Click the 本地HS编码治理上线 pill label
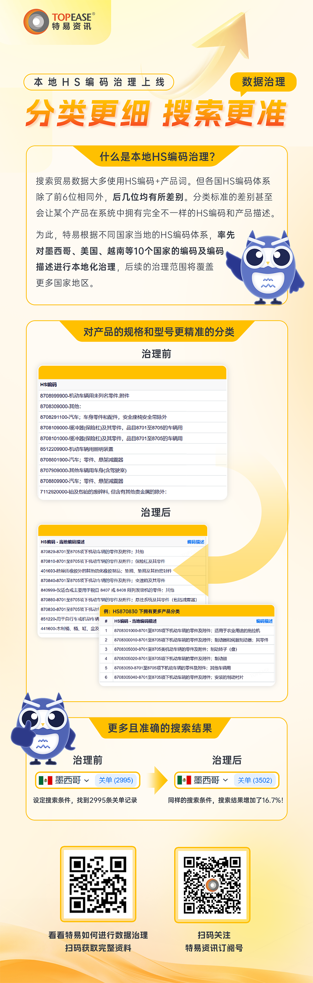Image resolution: width=313 pixels, height=983 pixels. click(99, 82)
